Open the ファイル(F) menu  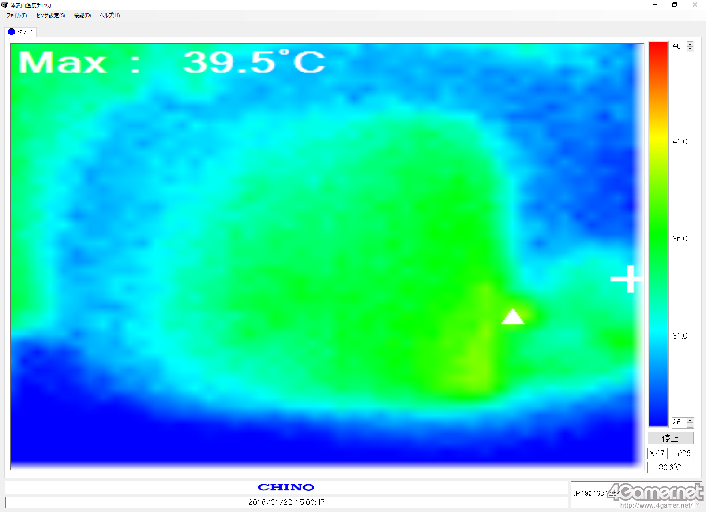tap(16, 15)
